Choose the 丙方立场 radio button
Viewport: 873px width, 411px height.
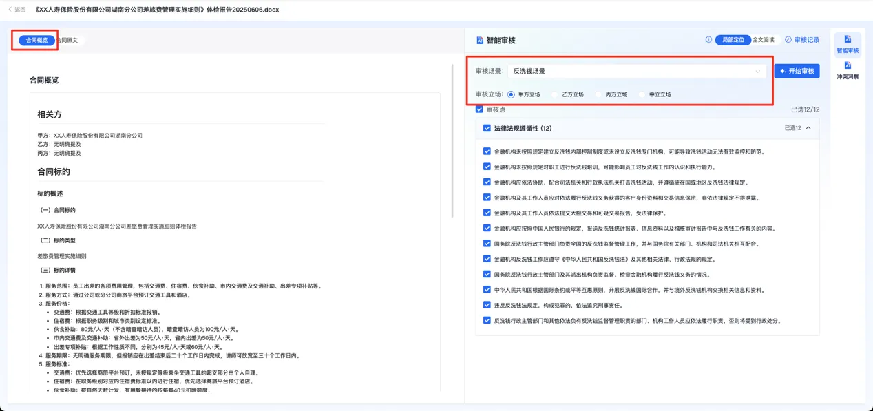(x=598, y=94)
